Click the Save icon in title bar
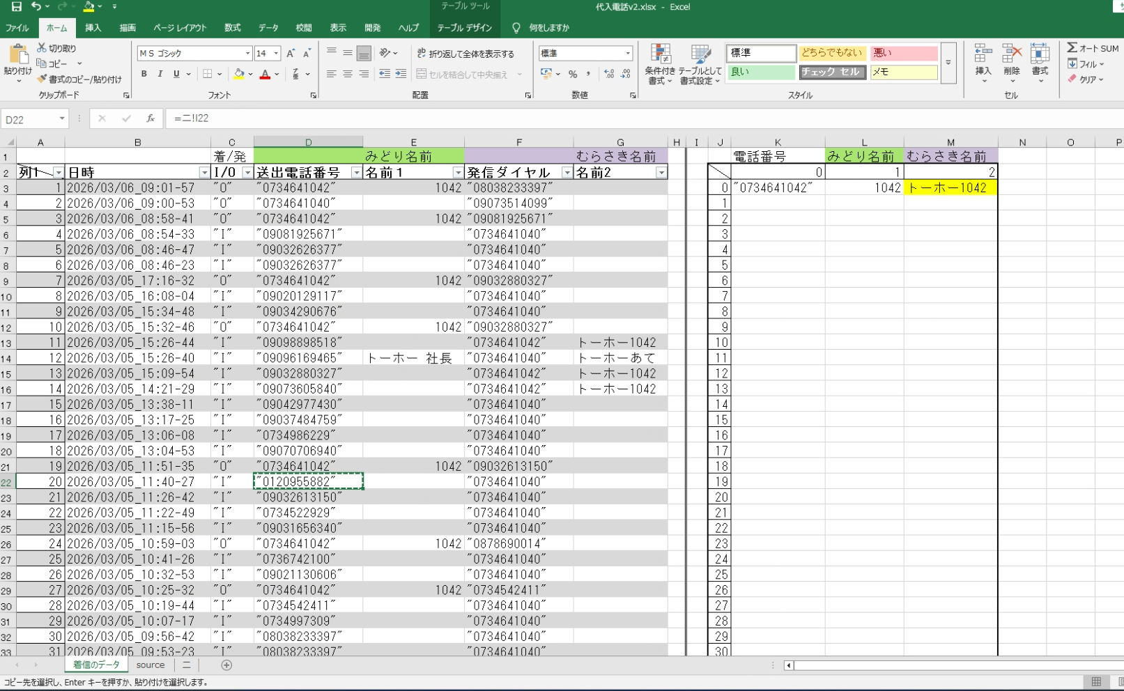This screenshot has width=1124, height=691. tap(17, 7)
